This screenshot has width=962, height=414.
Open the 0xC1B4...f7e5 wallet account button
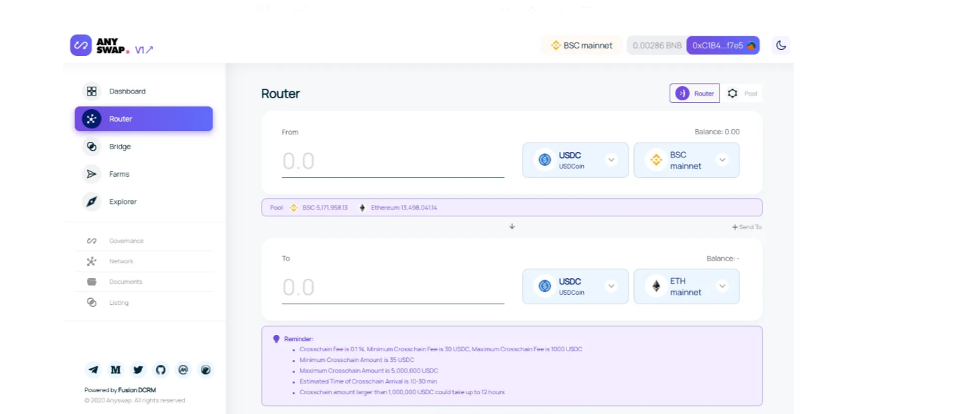(x=723, y=46)
